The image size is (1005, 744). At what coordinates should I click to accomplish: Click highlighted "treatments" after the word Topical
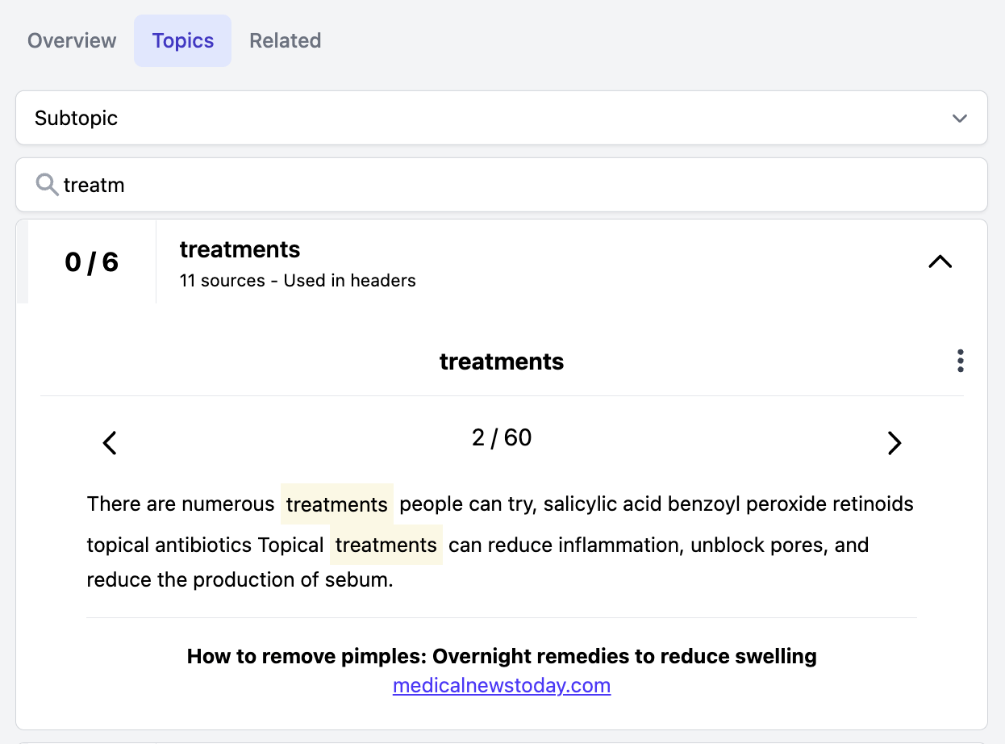386,545
